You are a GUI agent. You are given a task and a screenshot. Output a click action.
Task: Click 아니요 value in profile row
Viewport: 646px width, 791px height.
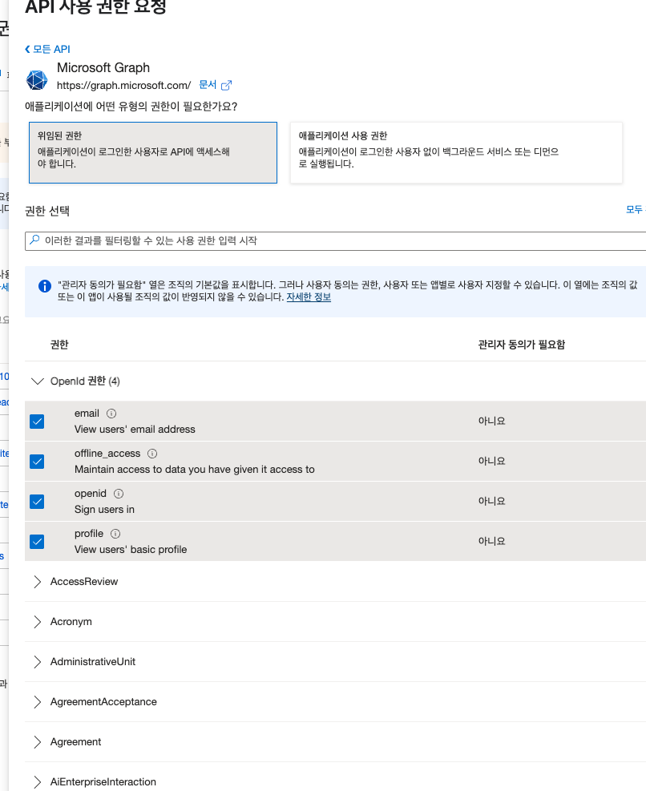(491, 541)
